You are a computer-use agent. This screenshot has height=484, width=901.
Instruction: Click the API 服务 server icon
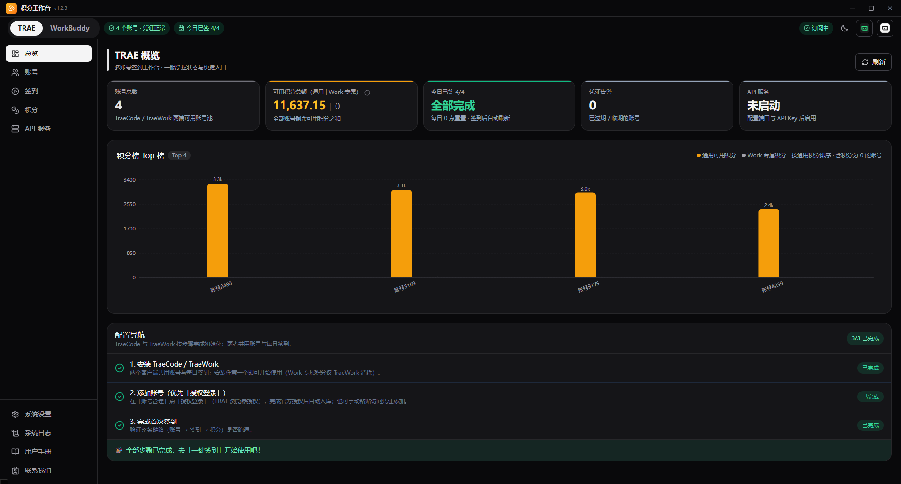(x=15, y=129)
